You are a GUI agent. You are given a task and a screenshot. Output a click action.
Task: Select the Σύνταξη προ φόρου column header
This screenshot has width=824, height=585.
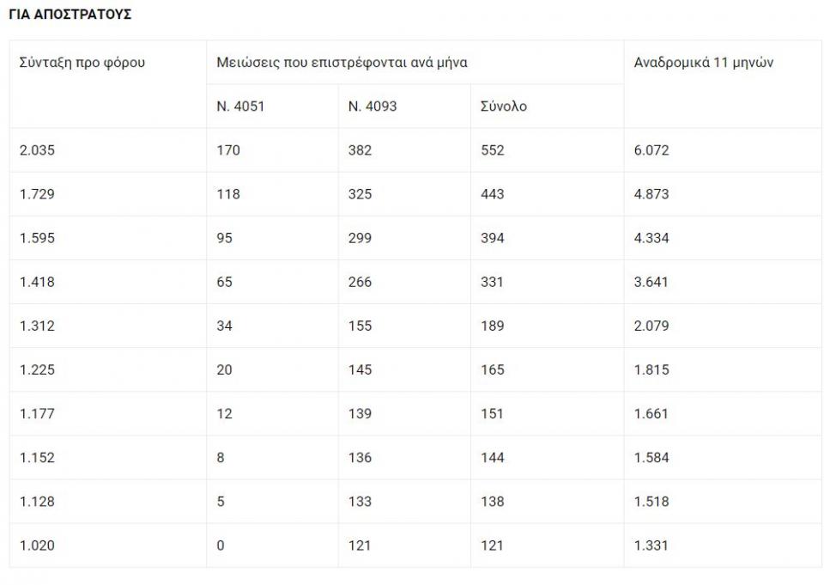click(x=82, y=63)
